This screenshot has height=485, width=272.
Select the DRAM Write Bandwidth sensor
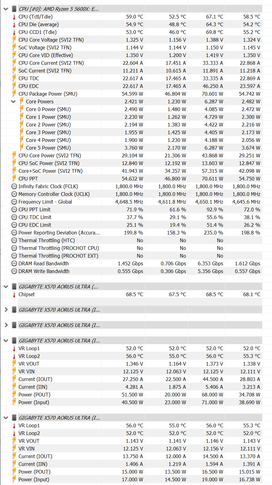point(44,271)
